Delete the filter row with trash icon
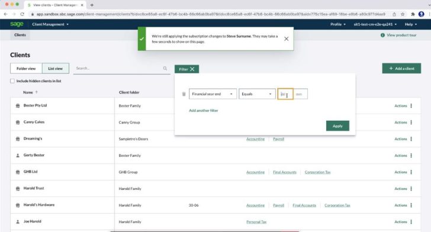 [x=184, y=94]
